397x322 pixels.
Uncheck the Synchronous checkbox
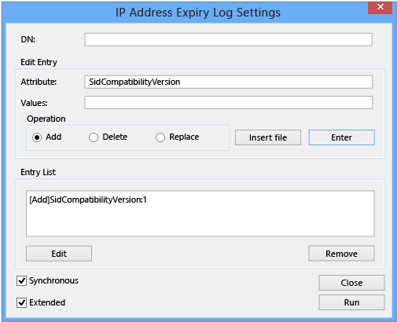point(21,280)
